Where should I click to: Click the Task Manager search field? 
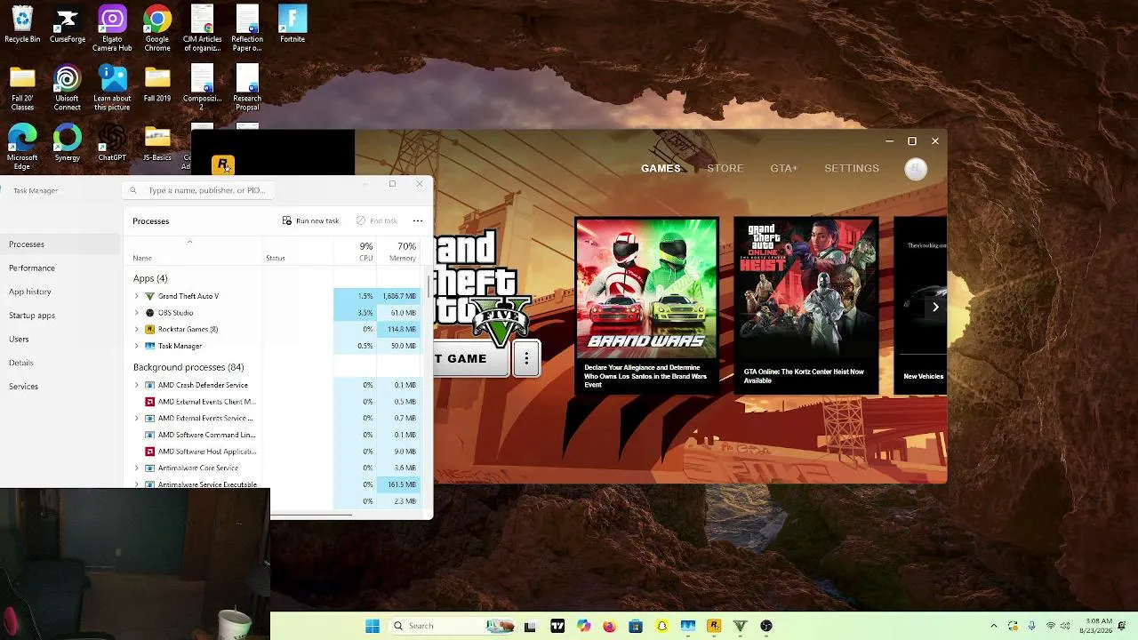198,190
